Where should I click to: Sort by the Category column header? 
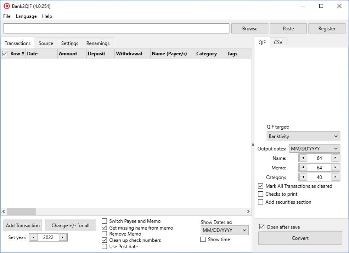(x=211, y=53)
